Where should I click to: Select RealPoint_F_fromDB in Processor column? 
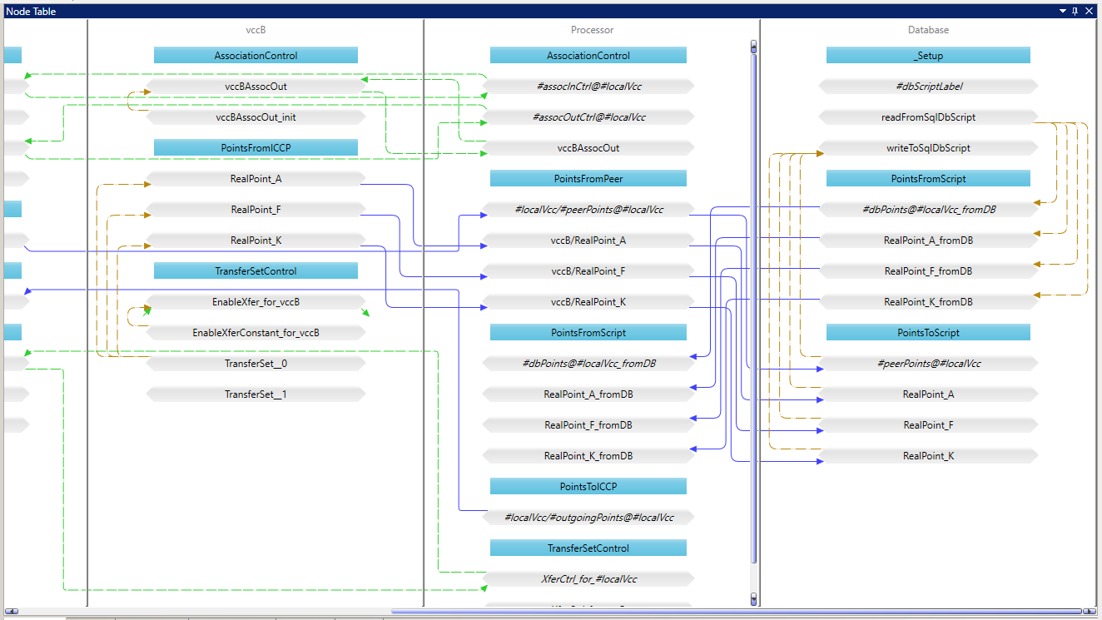588,424
